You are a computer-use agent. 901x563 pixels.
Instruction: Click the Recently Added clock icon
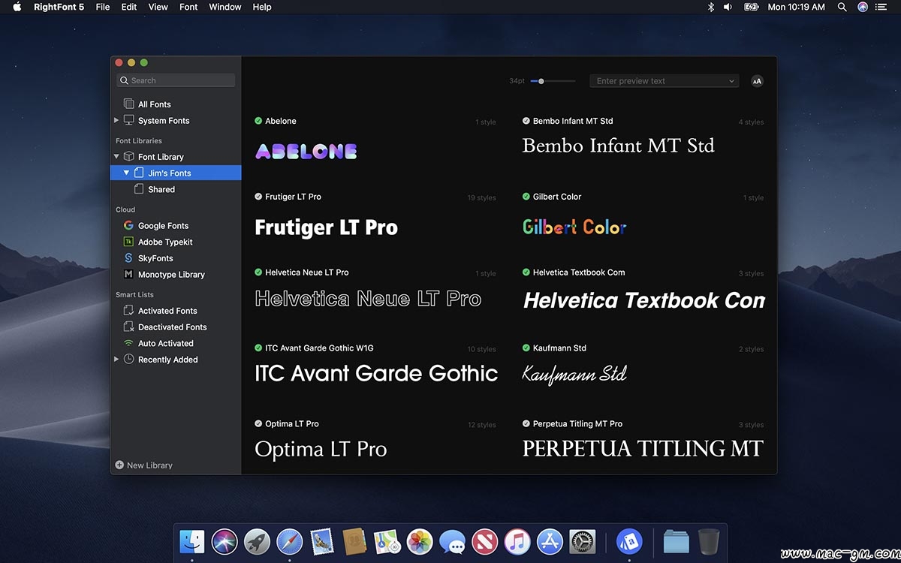pos(128,360)
